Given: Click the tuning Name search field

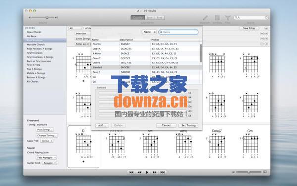Looking at the screenshot, I should tap(179, 32).
